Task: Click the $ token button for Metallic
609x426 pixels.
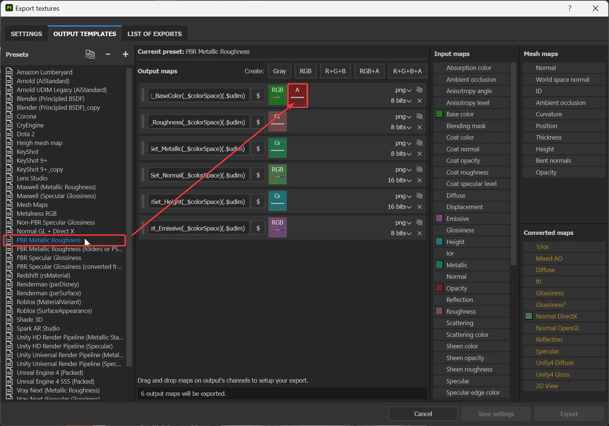Action: [x=258, y=148]
